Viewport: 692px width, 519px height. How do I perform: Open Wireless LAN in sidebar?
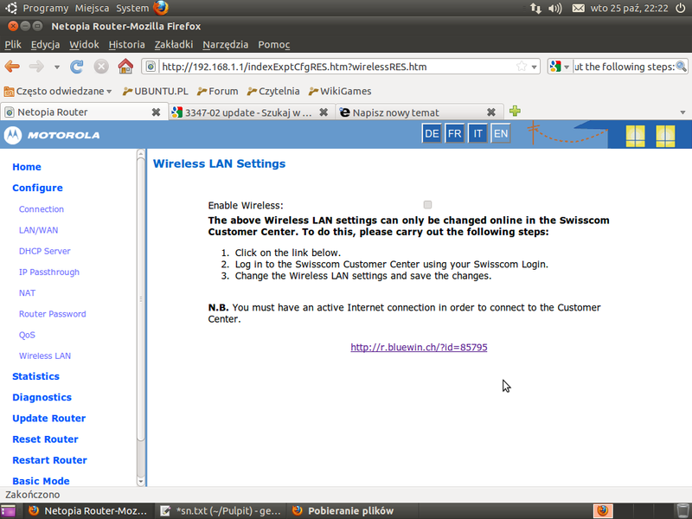[x=45, y=356]
